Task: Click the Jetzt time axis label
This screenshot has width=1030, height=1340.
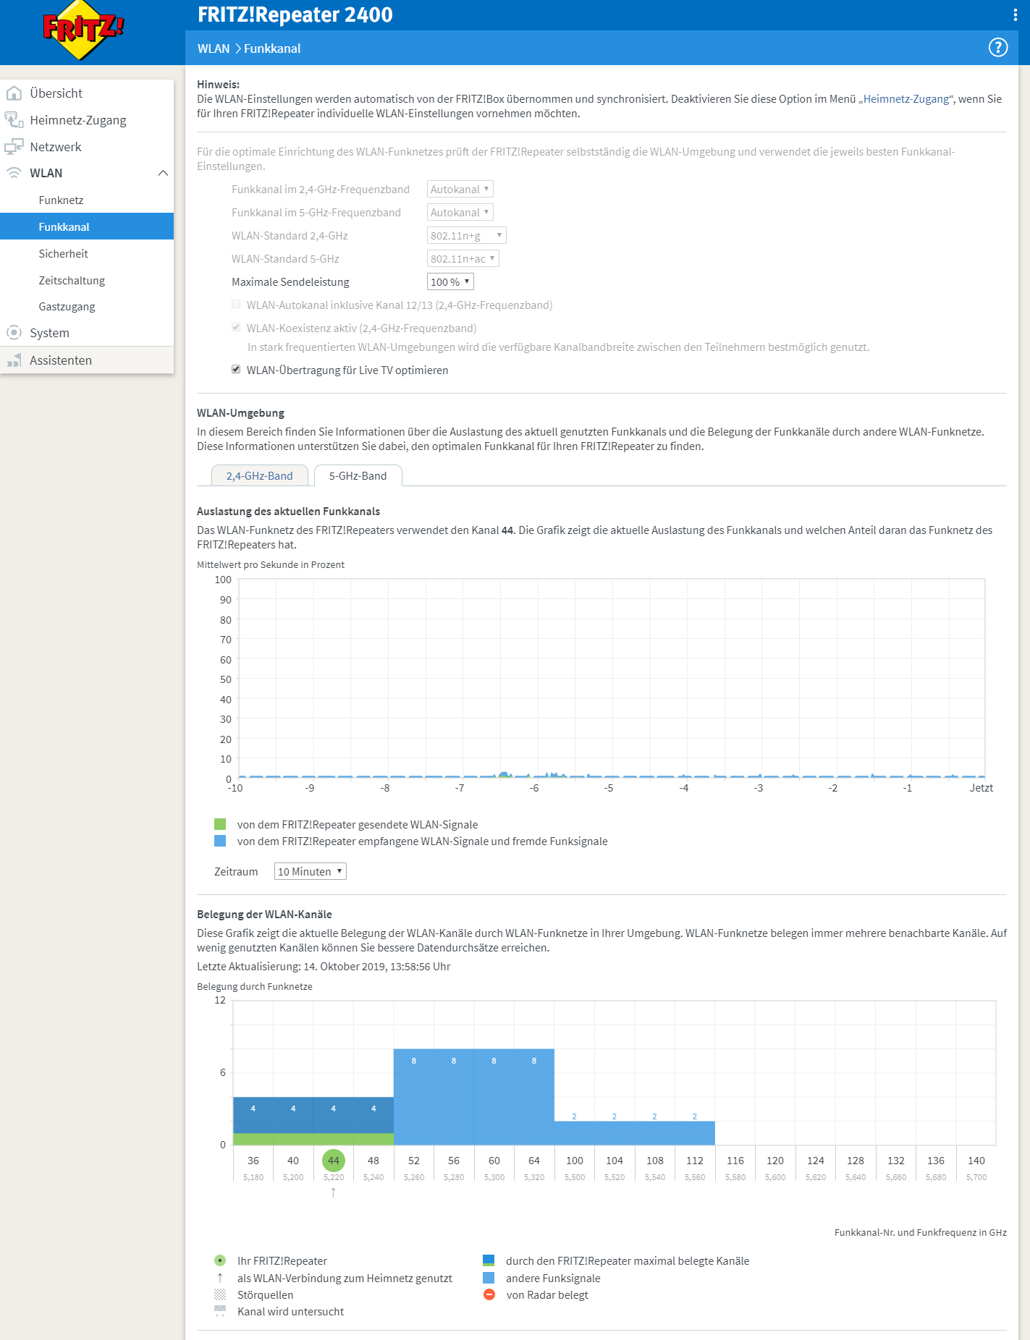Action: [982, 788]
